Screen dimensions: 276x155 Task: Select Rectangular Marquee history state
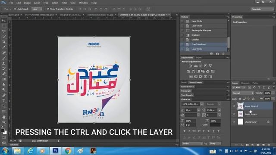(204, 31)
